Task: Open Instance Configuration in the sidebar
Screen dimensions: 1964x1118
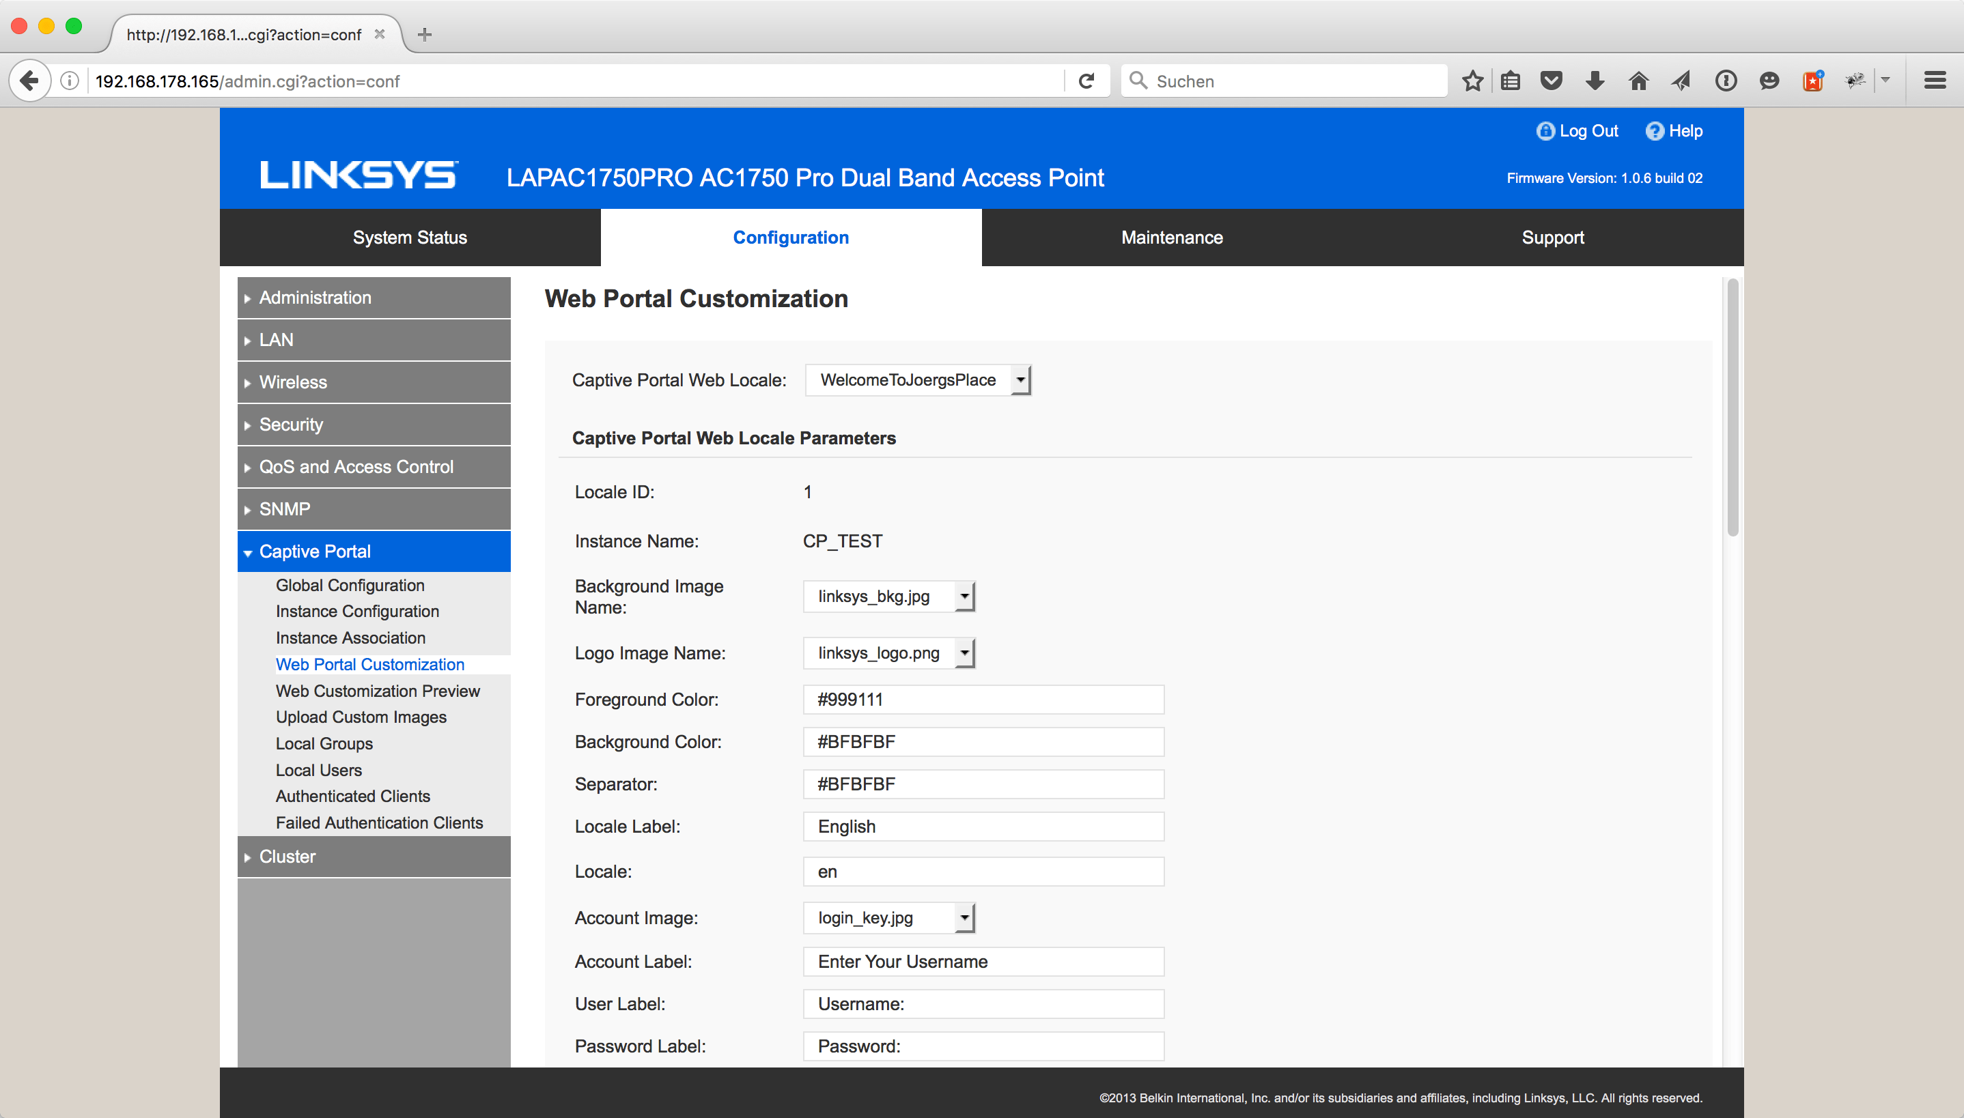Action: point(357,612)
